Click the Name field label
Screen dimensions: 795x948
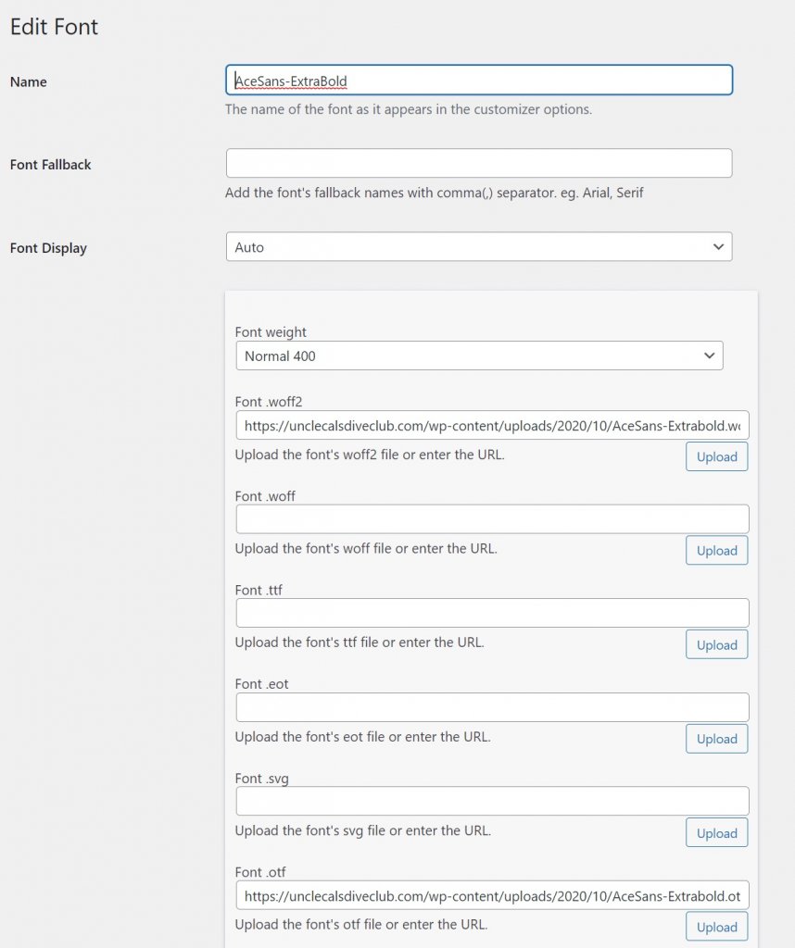point(29,81)
